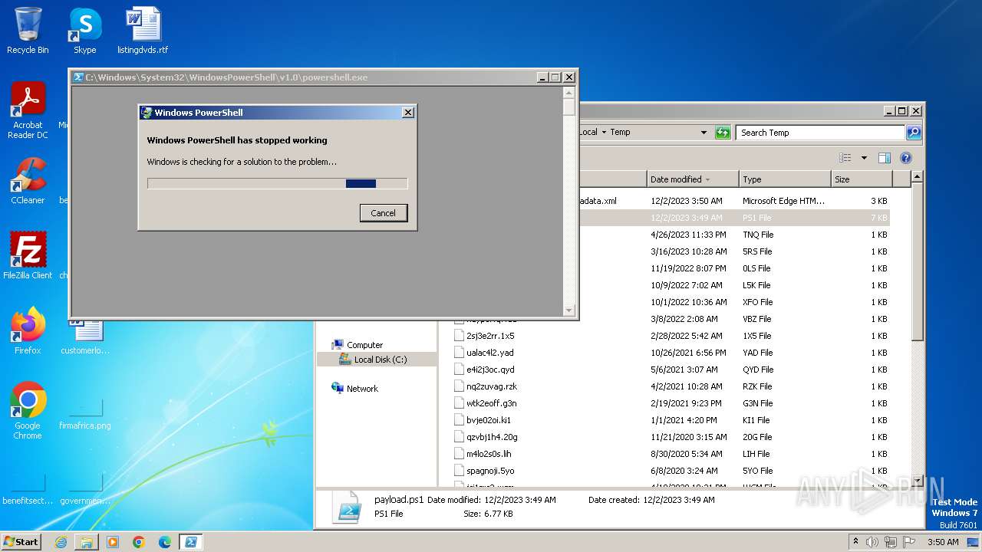Image resolution: width=982 pixels, height=552 pixels.
Task: Click PowerShell taskbar button
Action: pos(191,542)
